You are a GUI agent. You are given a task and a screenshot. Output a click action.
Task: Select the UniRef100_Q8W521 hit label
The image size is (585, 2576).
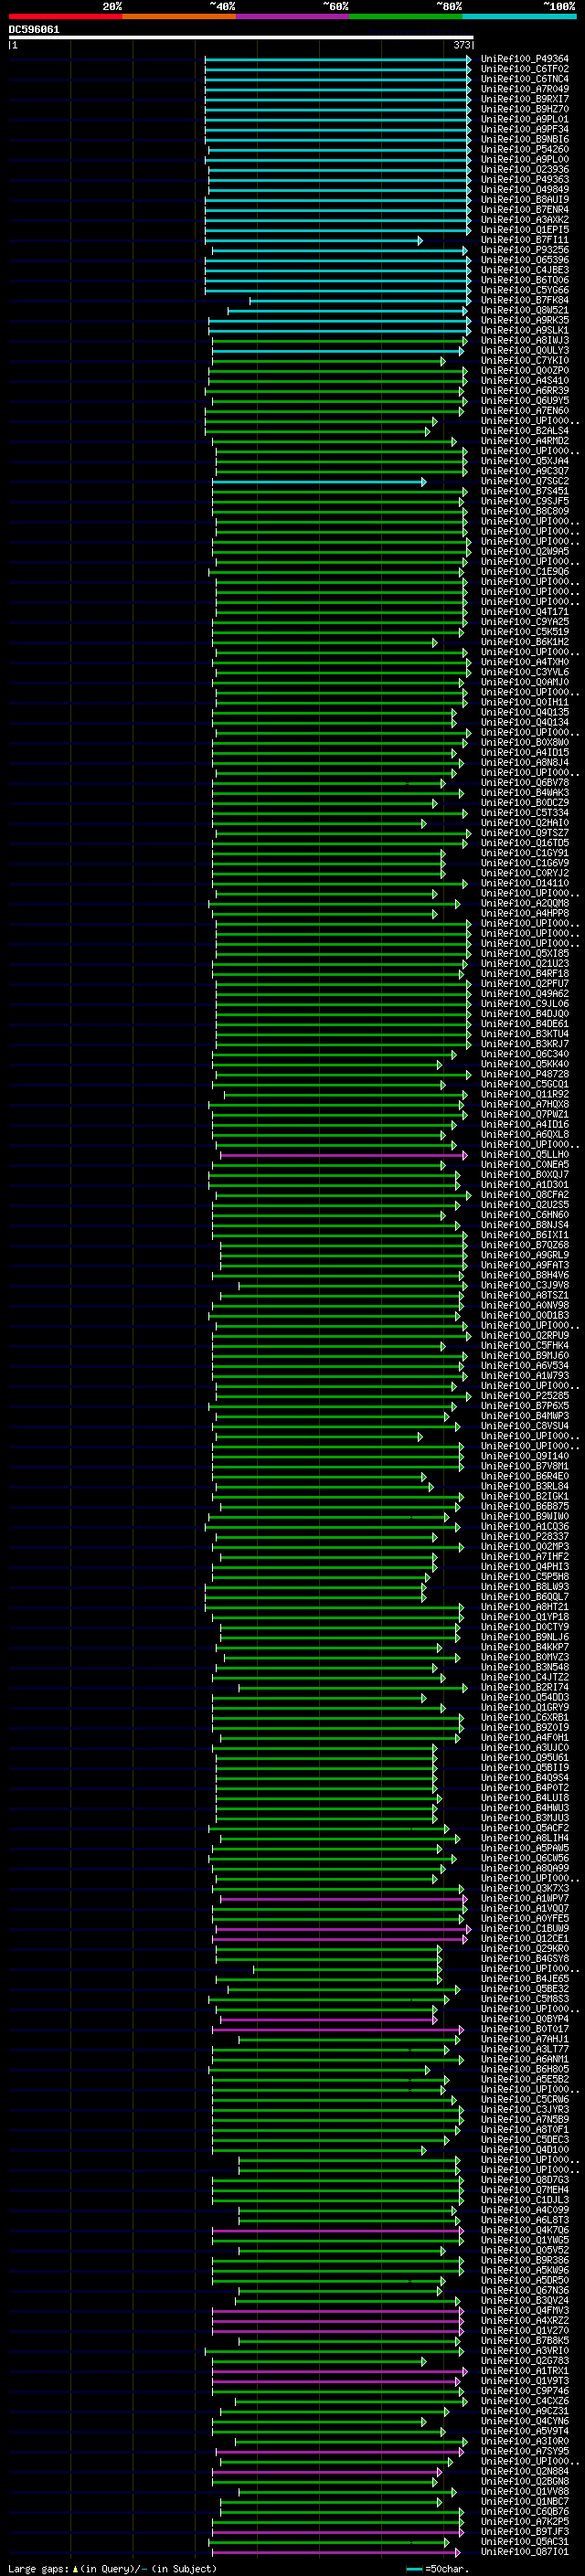[525, 311]
